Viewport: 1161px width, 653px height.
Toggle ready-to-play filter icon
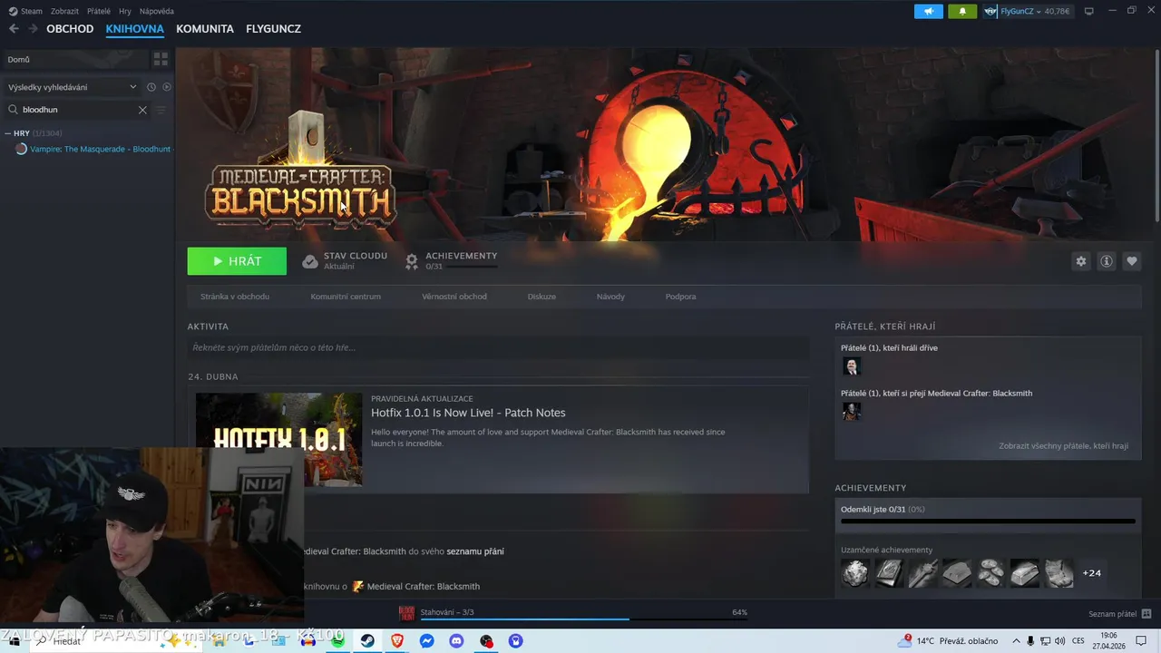click(167, 87)
